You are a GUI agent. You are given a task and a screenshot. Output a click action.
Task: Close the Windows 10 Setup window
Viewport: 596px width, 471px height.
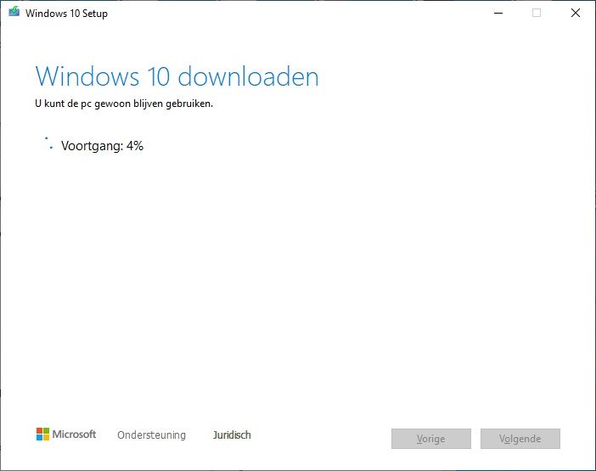click(x=576, y=13)
